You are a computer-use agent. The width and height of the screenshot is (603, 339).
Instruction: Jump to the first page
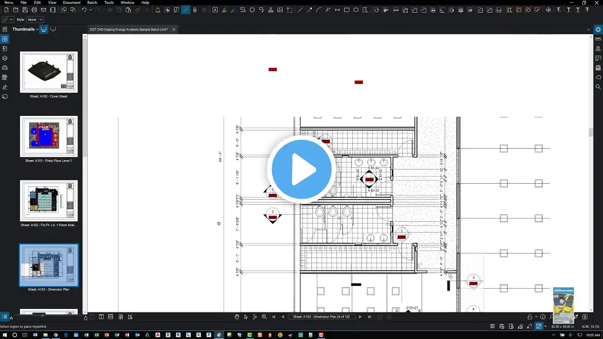click(274, 317)
